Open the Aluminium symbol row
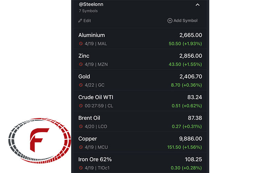The height and width of the screenshot is (173, 259). click(140, 39)
